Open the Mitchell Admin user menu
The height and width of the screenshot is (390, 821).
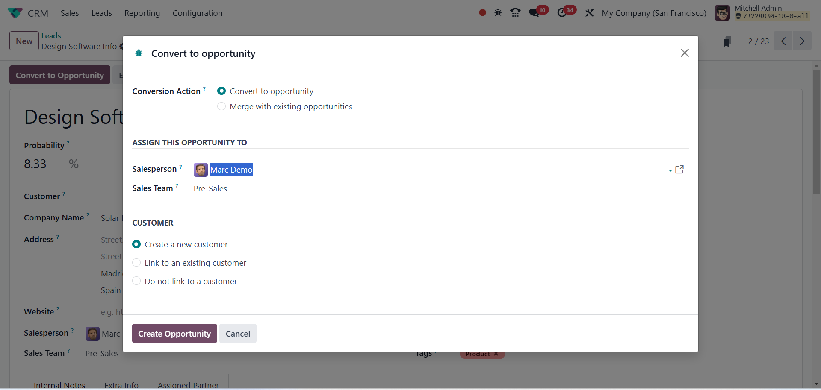(763, 13)
